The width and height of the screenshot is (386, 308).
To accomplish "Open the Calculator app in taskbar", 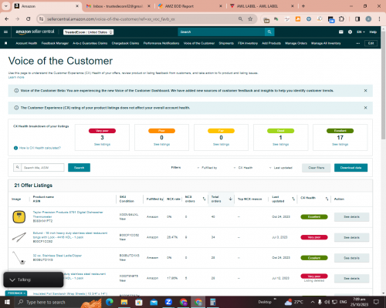I will pyautogui.click(x=212, y=302).
